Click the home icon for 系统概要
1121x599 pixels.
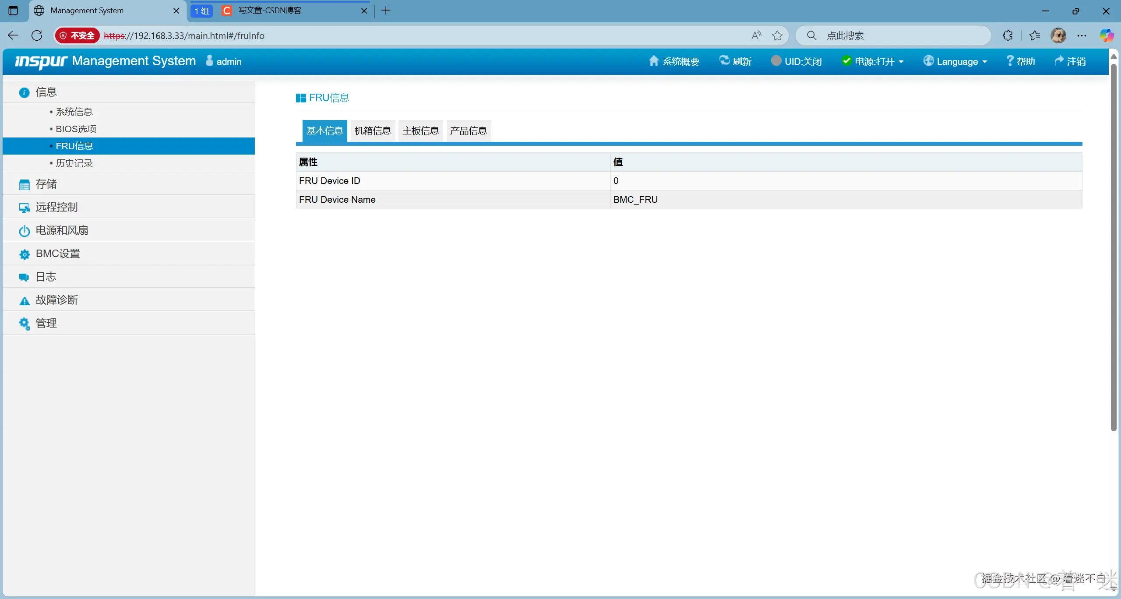click(x=653, y=61)
